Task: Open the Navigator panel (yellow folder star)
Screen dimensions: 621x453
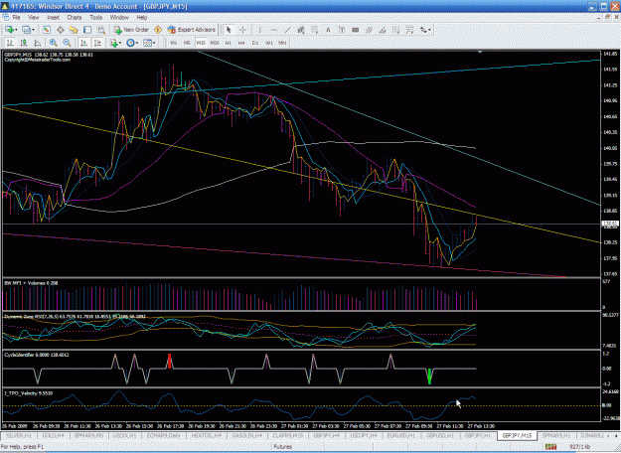Action: click(x=74, y=30)
